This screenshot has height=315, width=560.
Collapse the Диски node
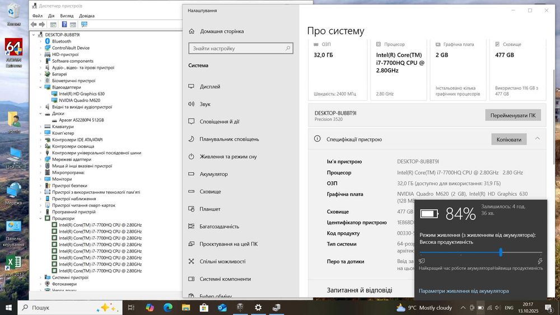(x=40, y=114)
